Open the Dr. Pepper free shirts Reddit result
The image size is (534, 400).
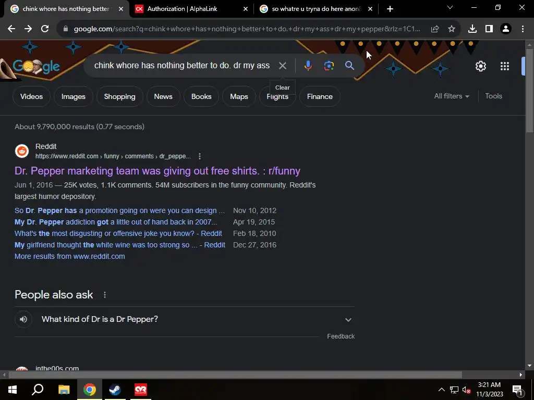157,171
